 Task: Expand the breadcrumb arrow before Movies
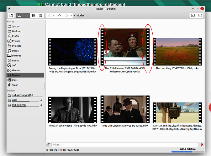click(74, 16)
